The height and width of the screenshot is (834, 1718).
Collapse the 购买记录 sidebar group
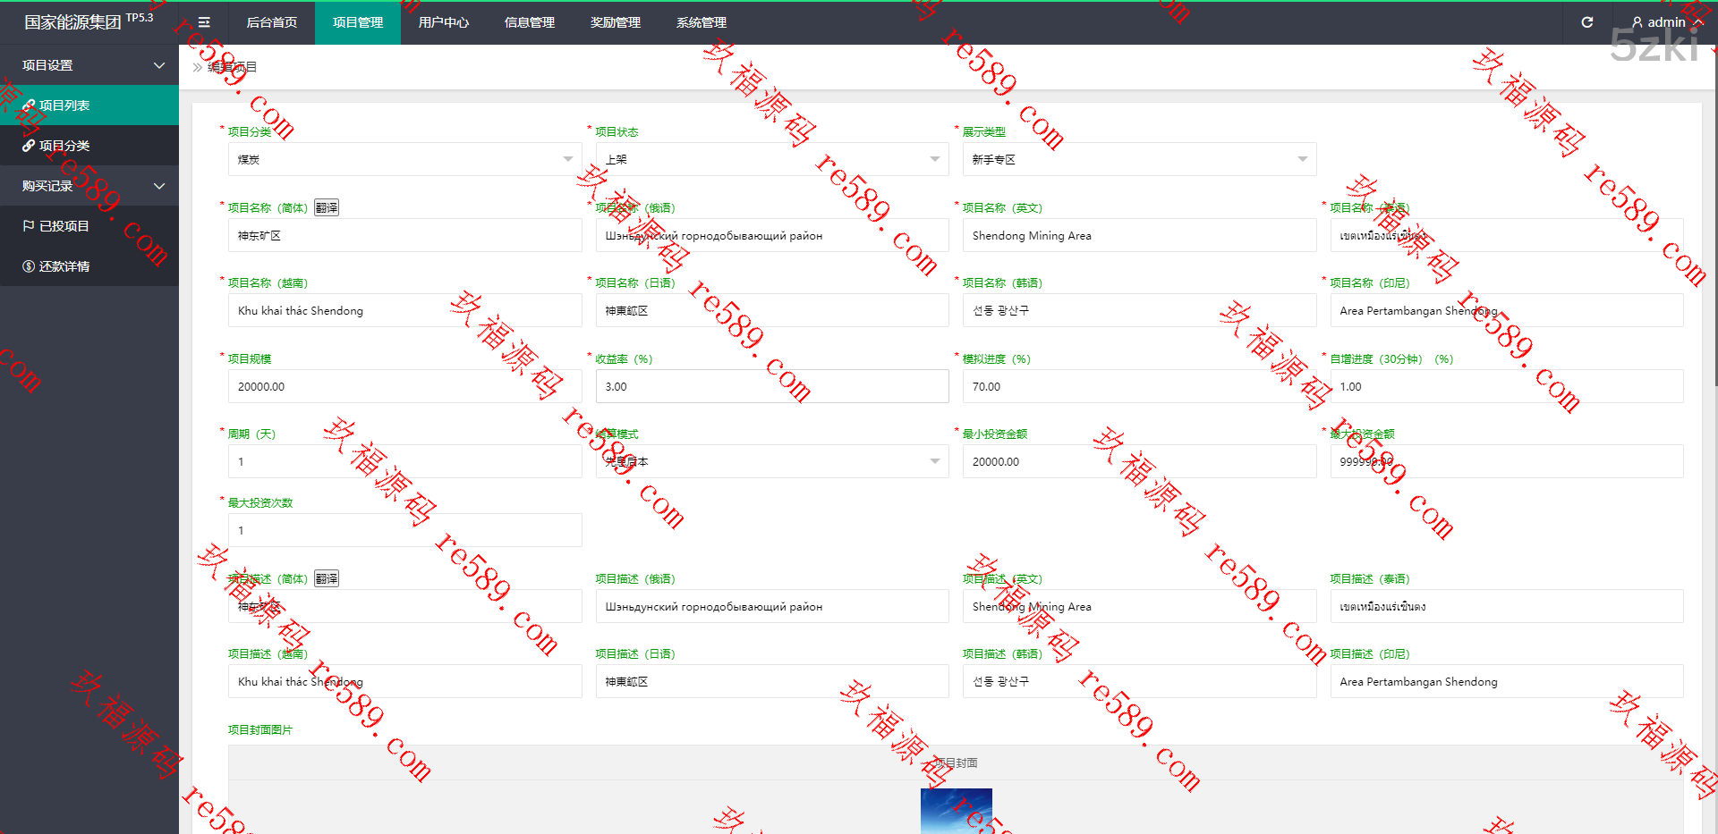click(x=89, y=186)
